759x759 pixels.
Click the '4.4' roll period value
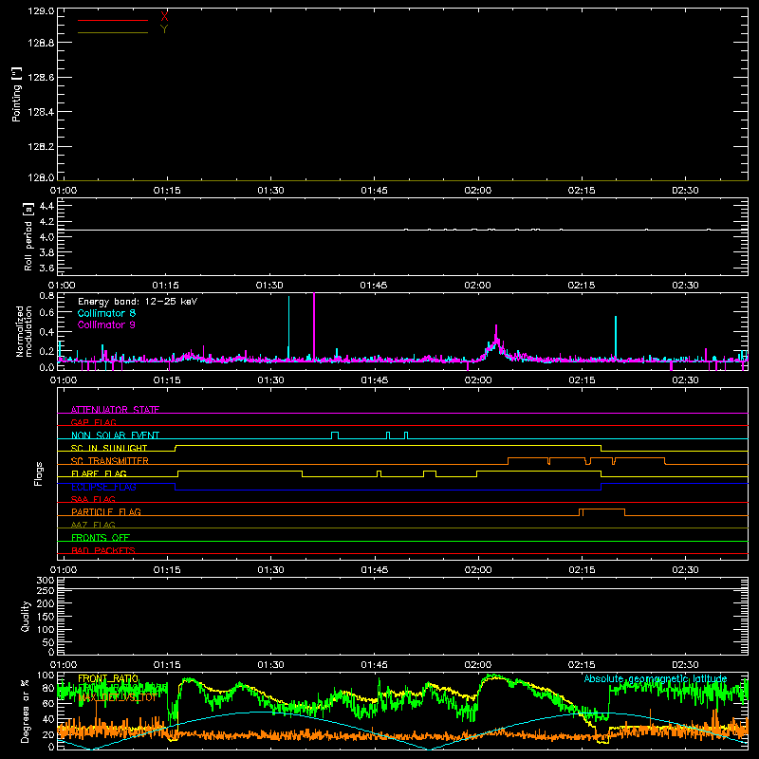coord(46,206)
